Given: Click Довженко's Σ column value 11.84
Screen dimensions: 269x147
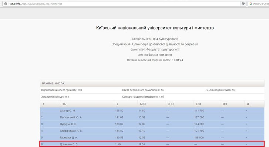Looking at the screenshot, I should (118, 144).
